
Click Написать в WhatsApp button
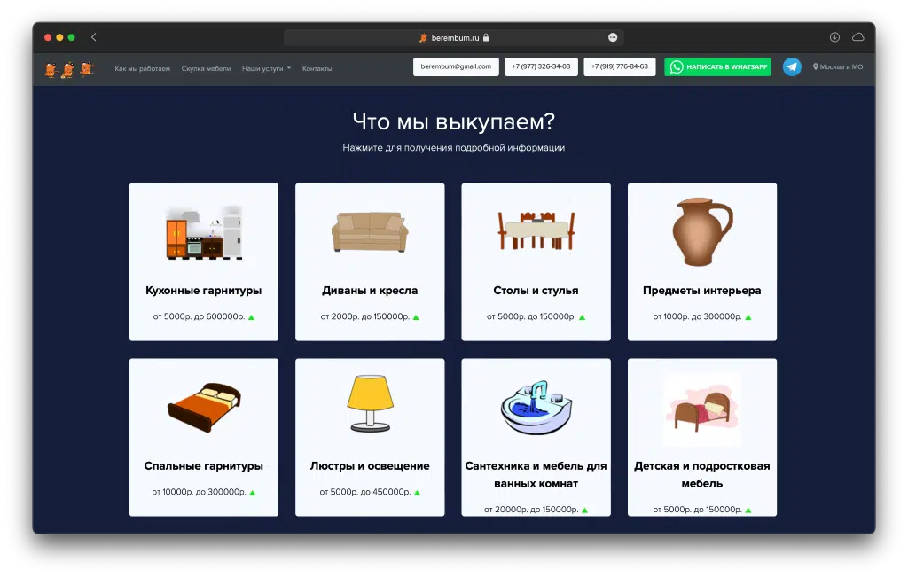[717, 66]
